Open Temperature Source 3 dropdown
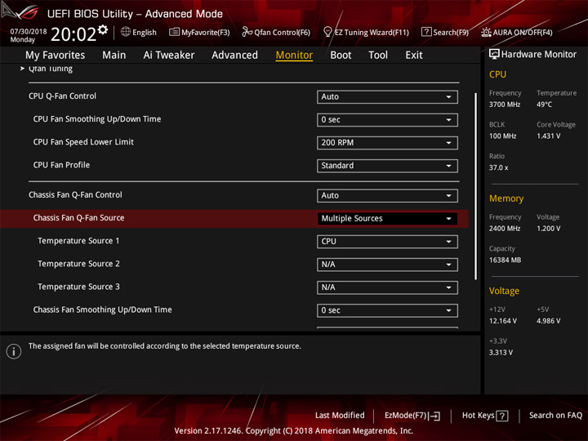The height and width of the screenshot is (441, 588). 387,287
